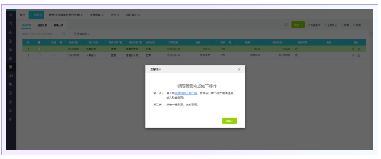Toggle the checkbox for invoice 23456789
This screenshot has height=159, width=381.
39,55
